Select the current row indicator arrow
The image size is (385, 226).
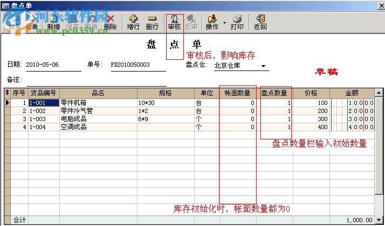pyautogui.click(x=8, y=102)
